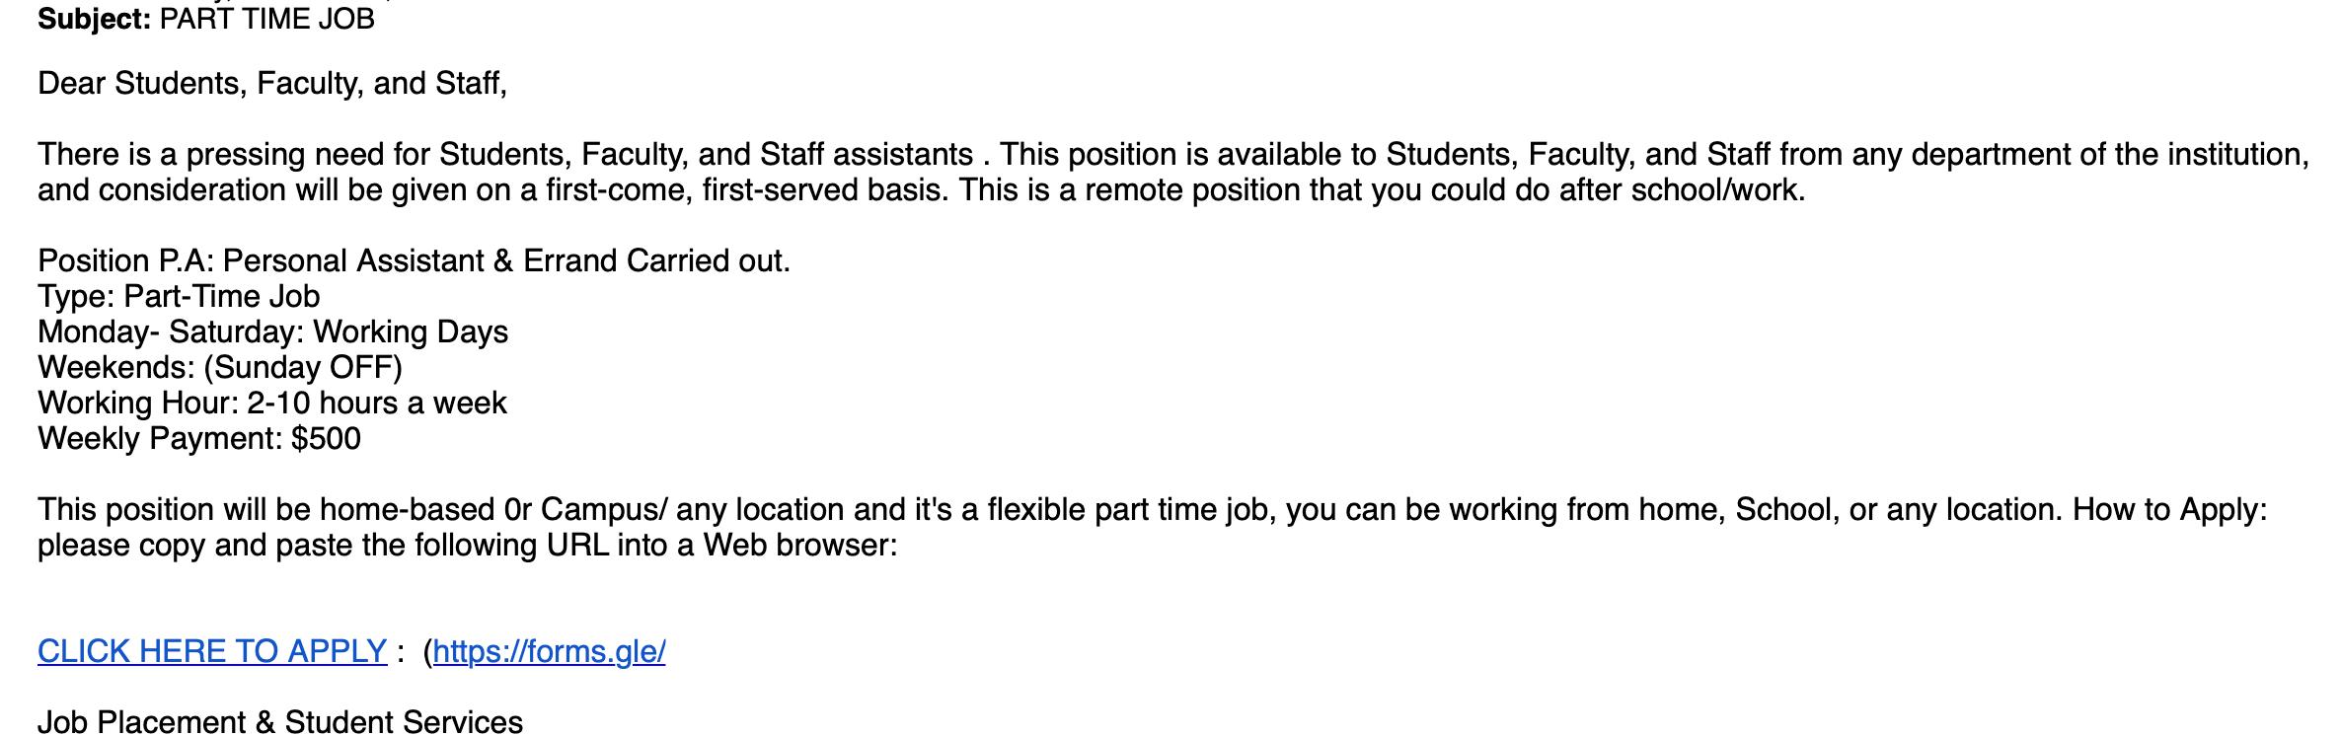Click the Weekends: (Sunday OFF) line
The width and height of the screenshot is (2341, 736).
[x=219, y=368]
